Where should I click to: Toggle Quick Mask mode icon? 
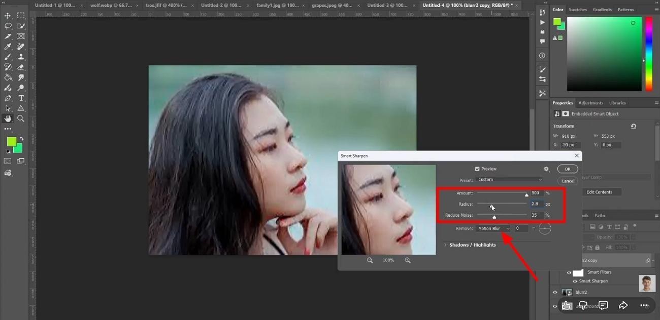click(x=8, y=161)
